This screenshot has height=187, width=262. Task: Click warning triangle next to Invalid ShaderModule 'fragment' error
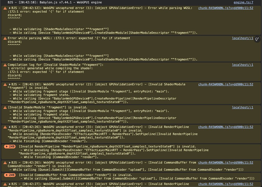click(x=5, y=107)
